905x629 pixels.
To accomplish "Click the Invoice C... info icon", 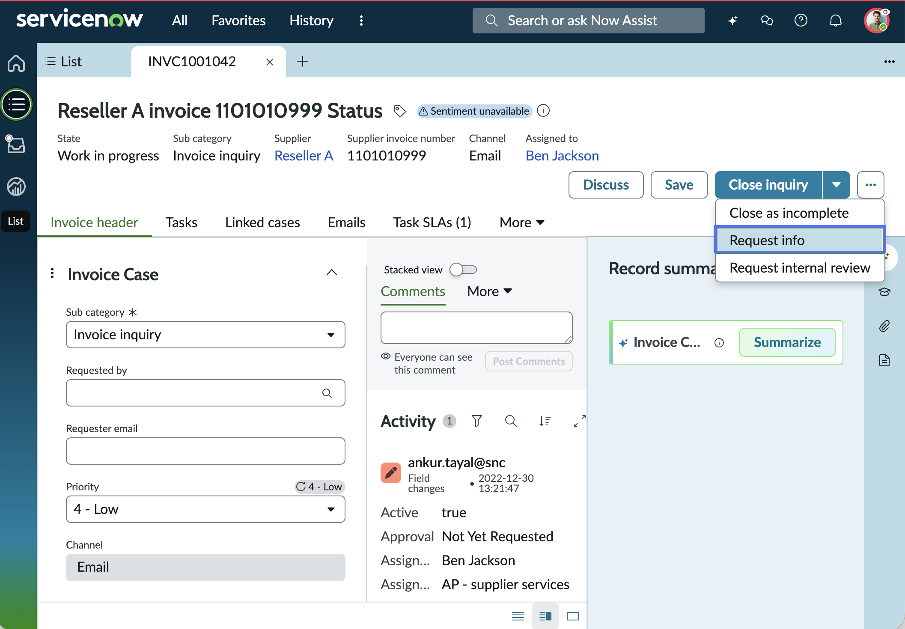I will [719, 342].
